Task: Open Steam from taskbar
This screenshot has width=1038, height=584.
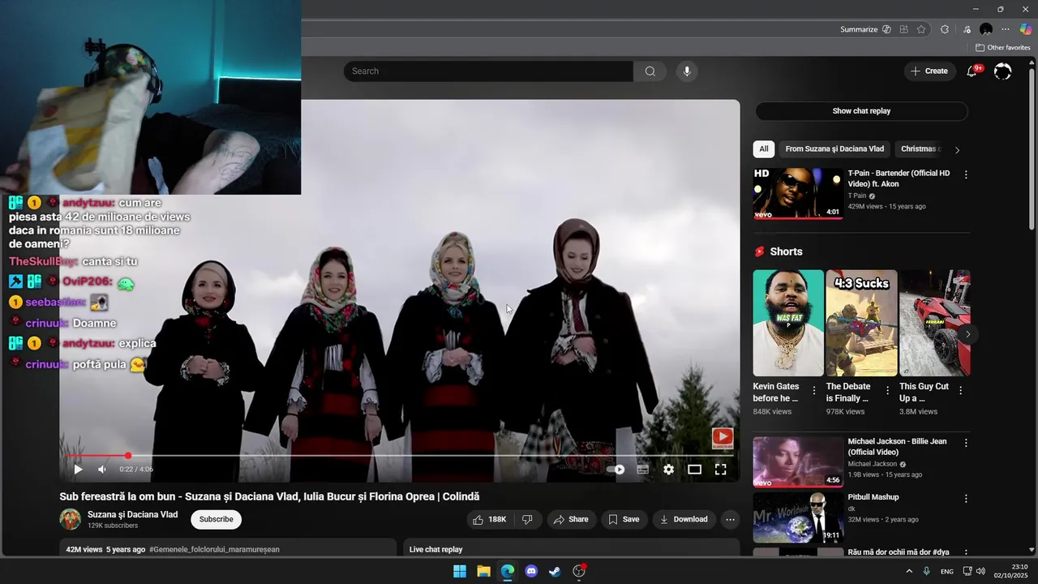Action: [x=555, y=571]
